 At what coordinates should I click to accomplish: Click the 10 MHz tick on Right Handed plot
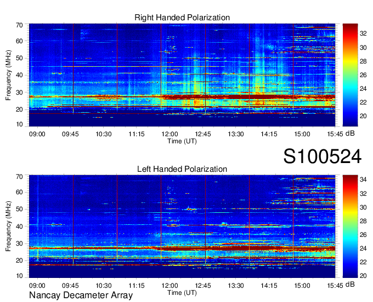pyautogui.click(x=19, y=124)
